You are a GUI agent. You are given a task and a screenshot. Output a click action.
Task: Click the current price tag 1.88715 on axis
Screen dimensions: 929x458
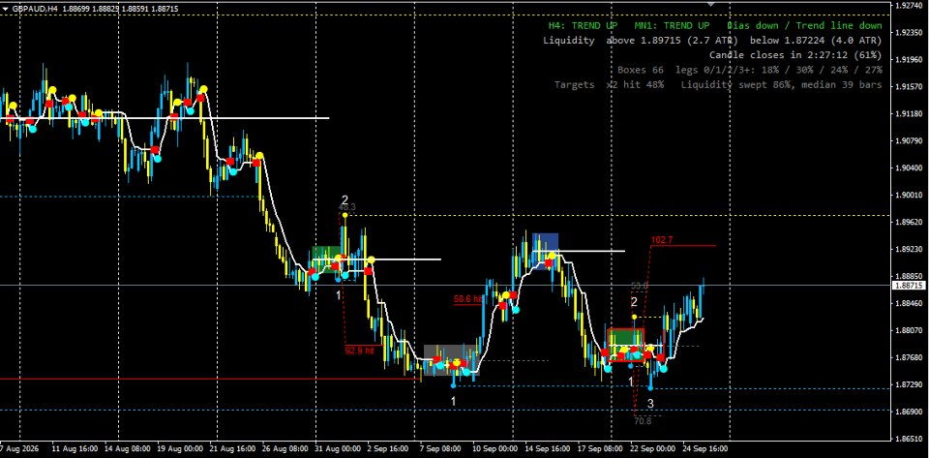[910, 285]
